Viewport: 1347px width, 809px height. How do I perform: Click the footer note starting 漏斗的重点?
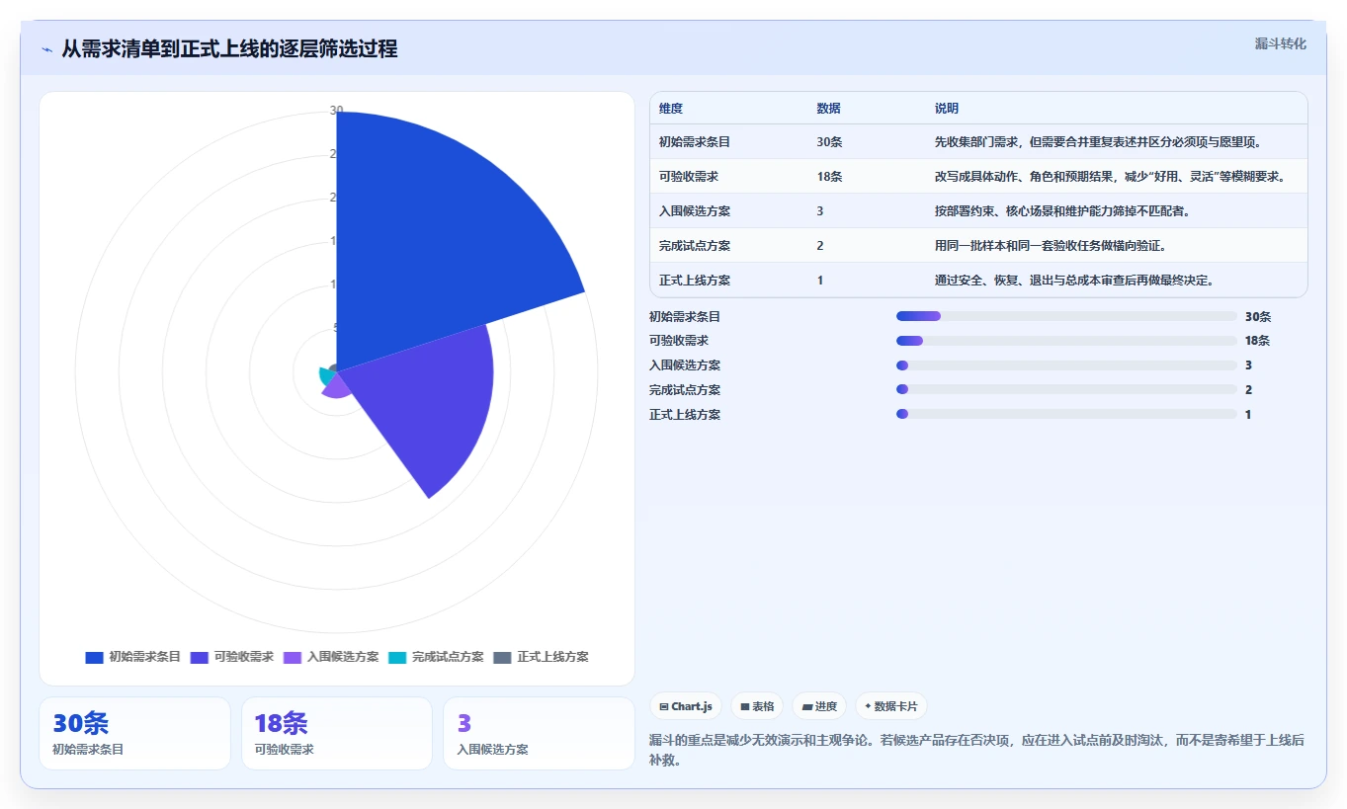pyautogui.click(x=977, y=751)
